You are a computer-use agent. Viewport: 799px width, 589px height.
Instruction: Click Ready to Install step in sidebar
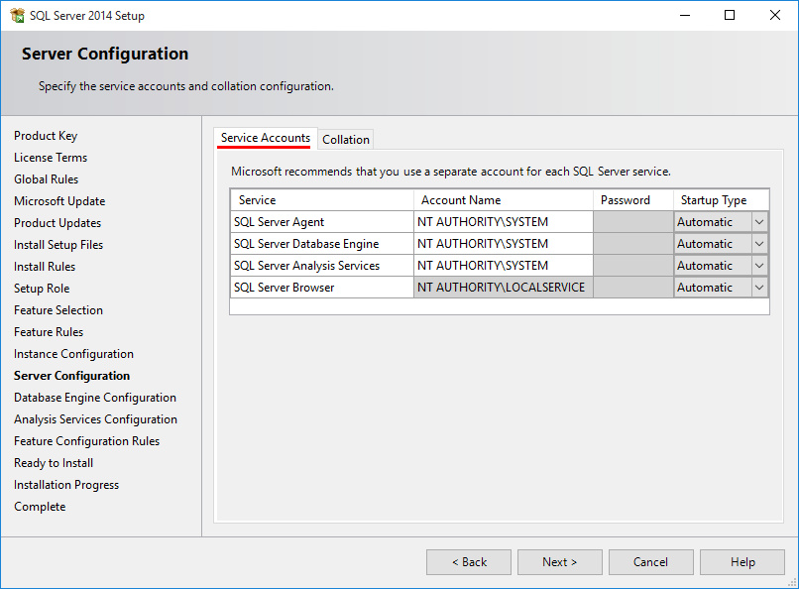point(54,463)
